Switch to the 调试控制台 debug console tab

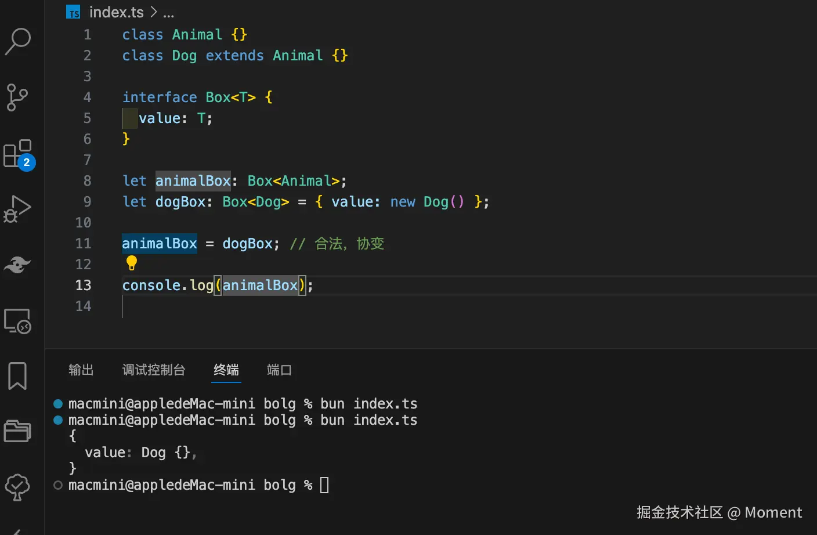154,370
